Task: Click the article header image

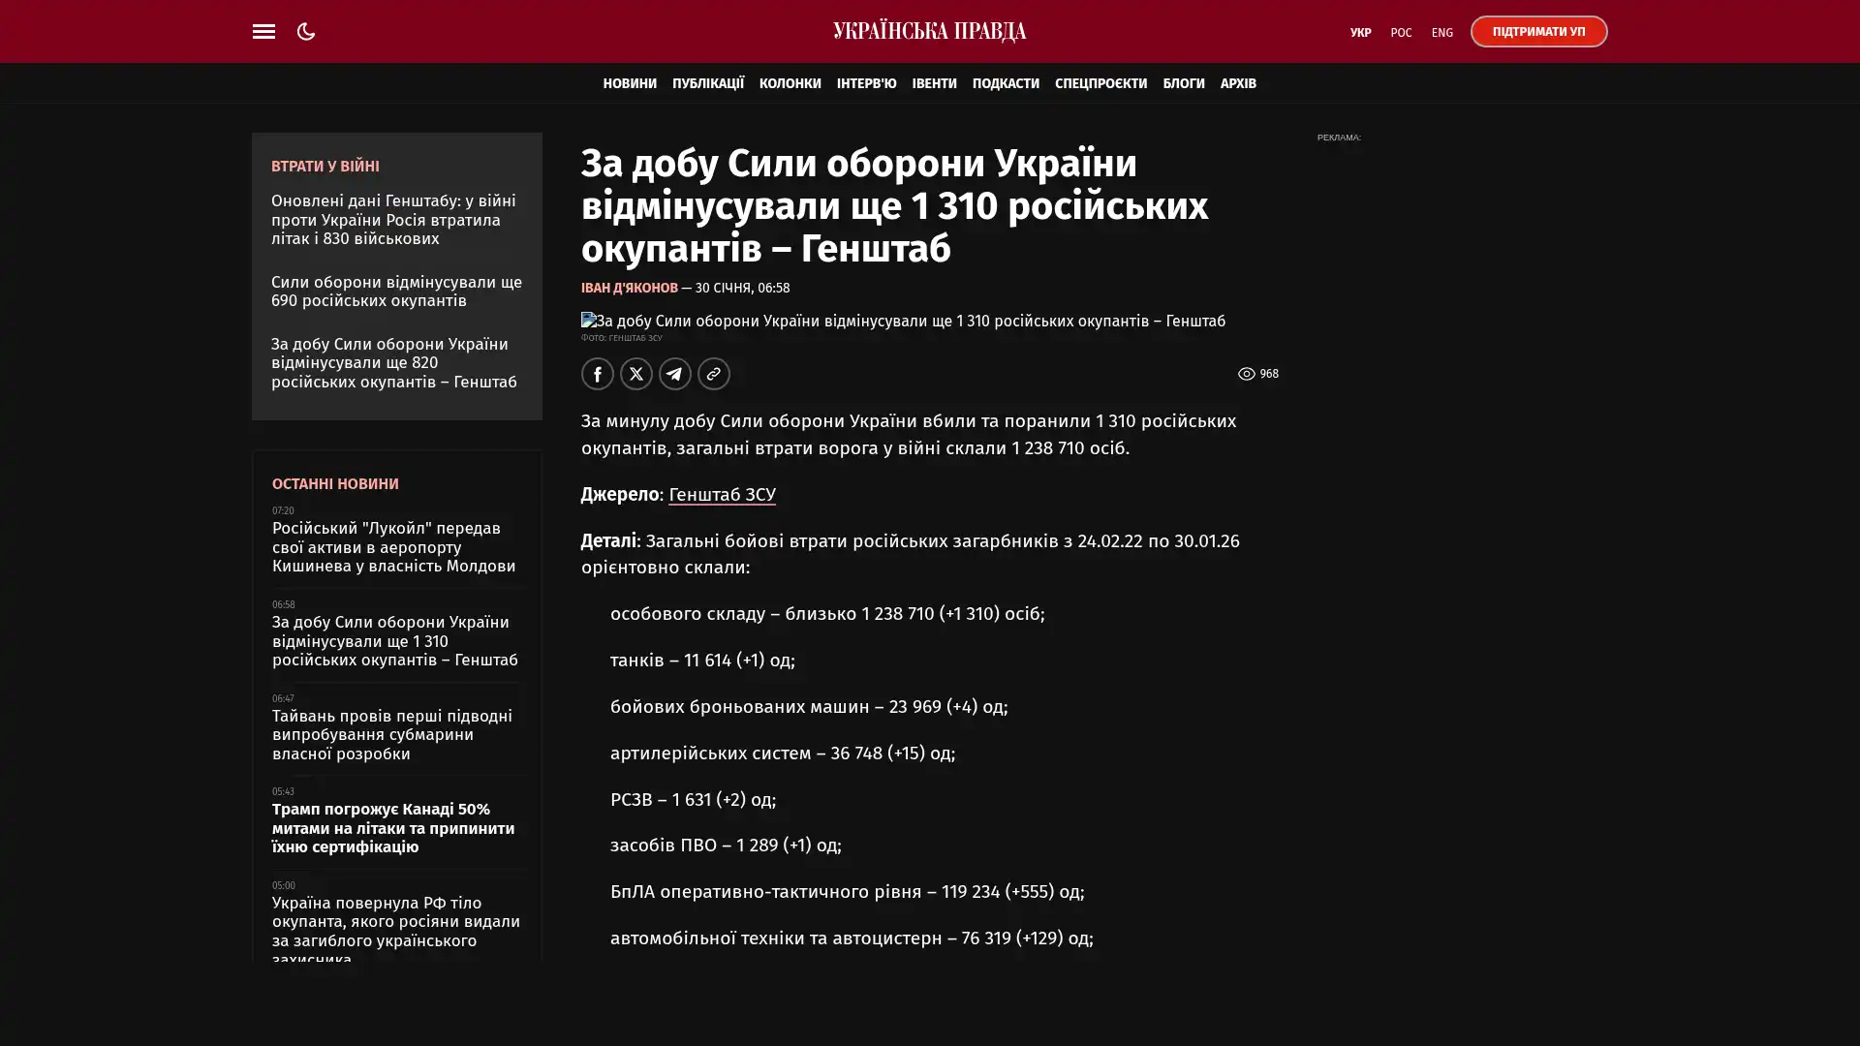Action: point(901,321)
